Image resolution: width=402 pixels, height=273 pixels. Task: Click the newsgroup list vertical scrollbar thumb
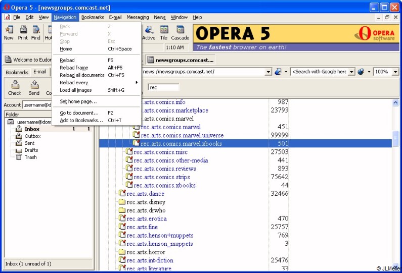[x=395, y=138]
